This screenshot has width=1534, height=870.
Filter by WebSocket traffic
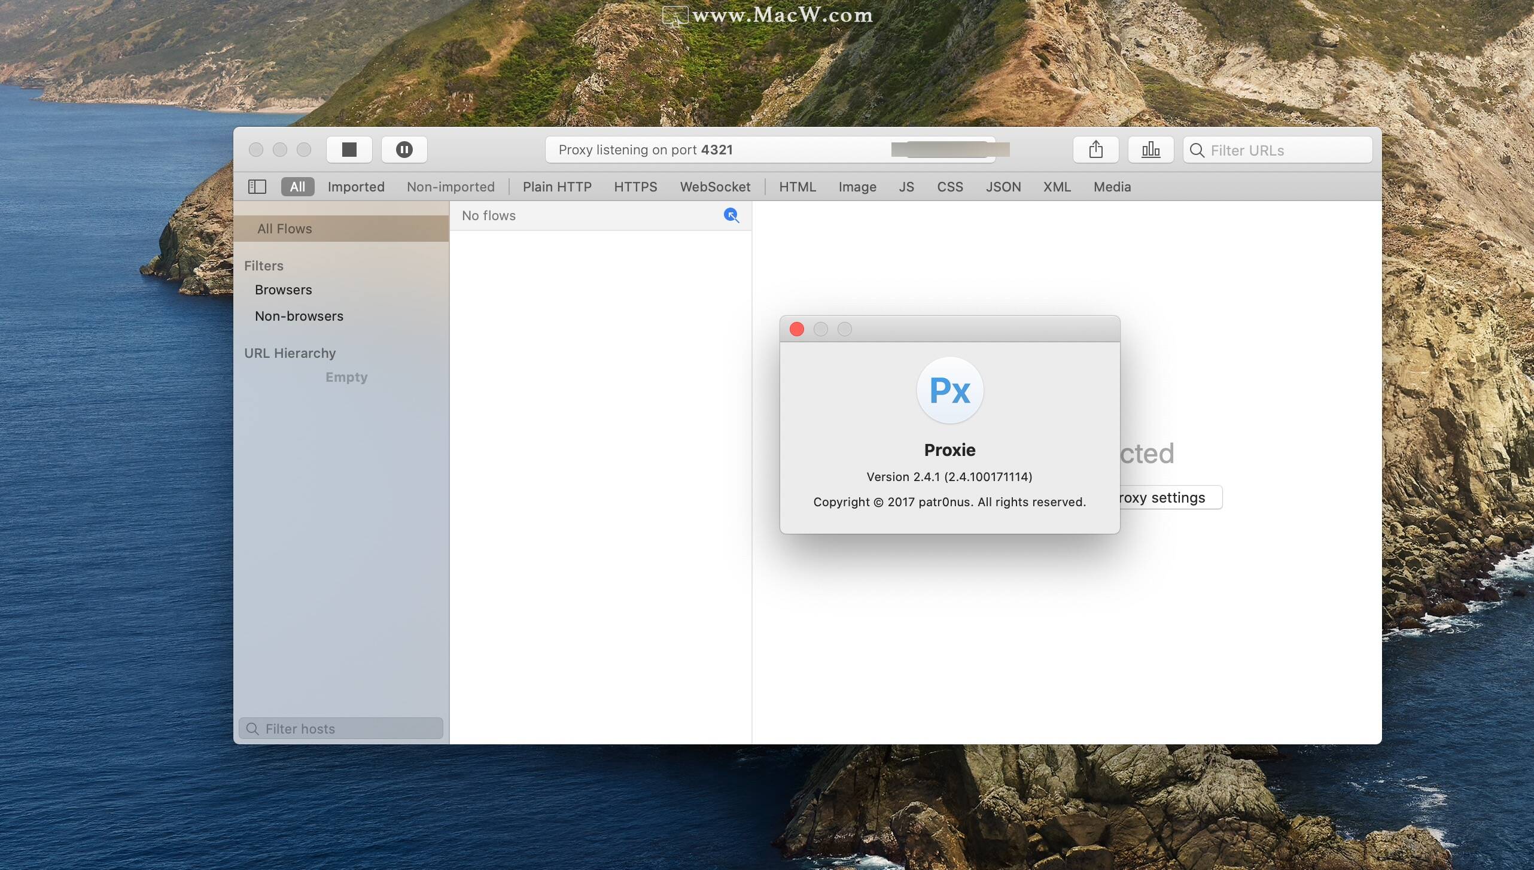click(x=715, y=187)
